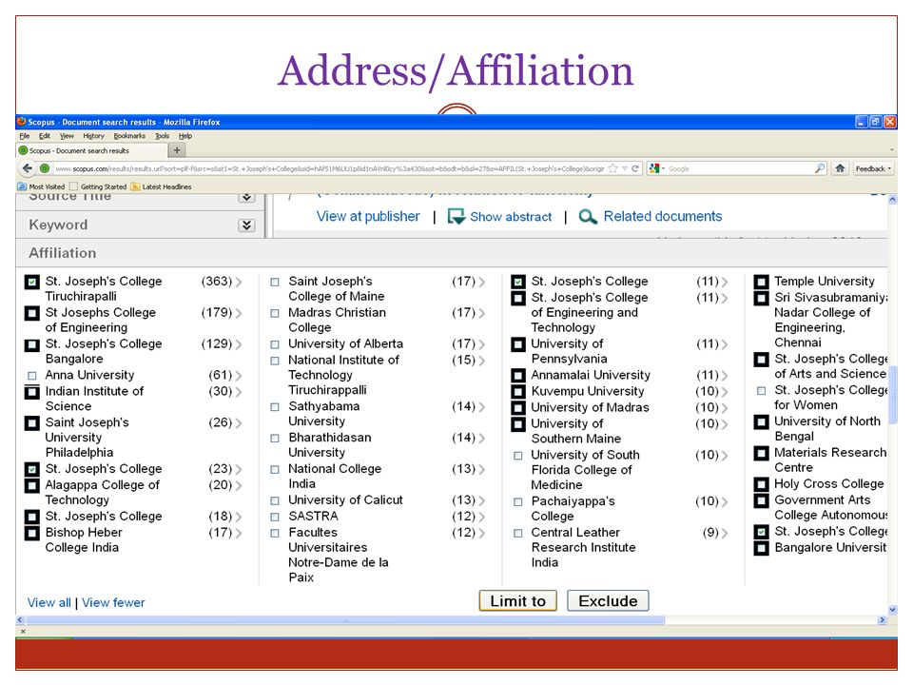Open the Bookmarks menu
The height and width of the screenshot is (685, 913).
129,136
